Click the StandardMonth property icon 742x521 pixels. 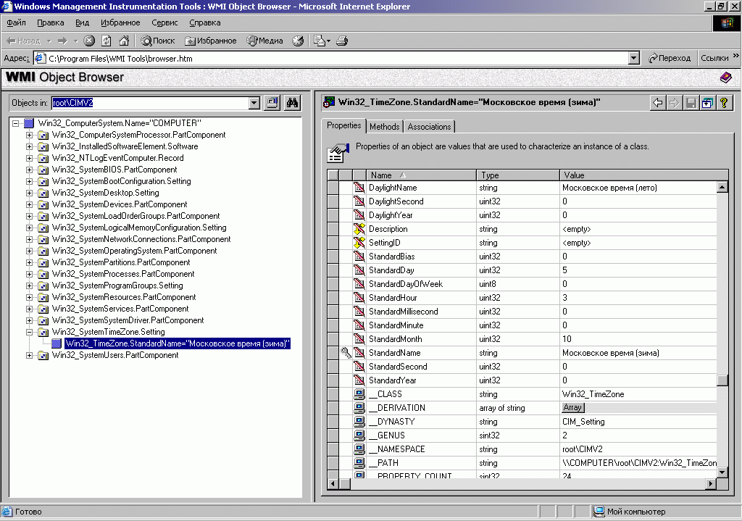pos(359,339)
